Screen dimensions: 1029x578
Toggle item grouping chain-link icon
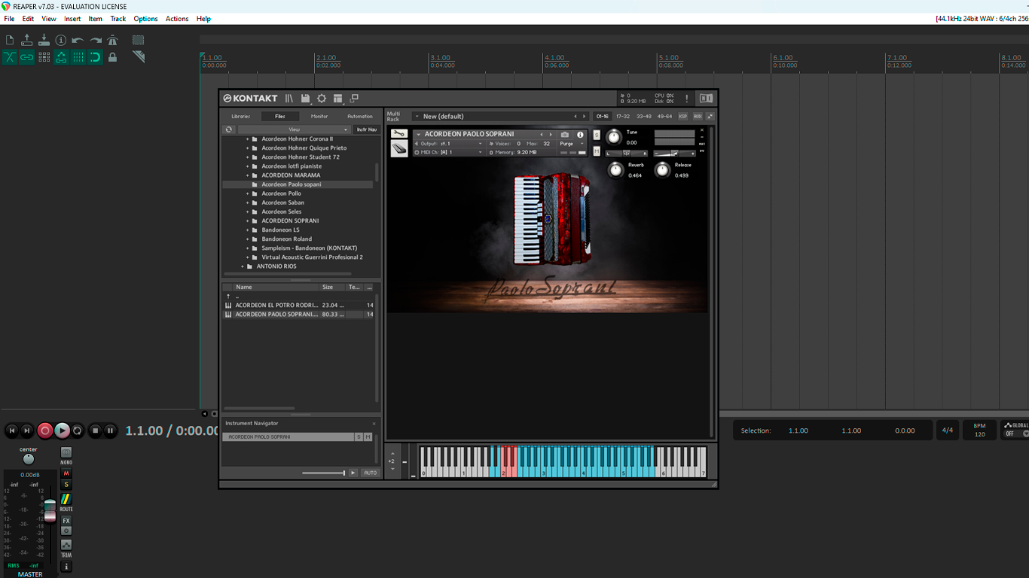pyautogui.click(x=27, y=57)
